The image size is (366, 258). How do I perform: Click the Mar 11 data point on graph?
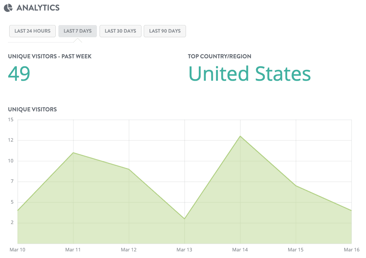point(73,153)
